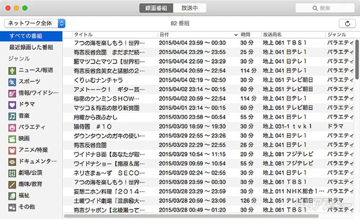Select すべての番組 in the sidebar
This screenshot has width=360, height=219.
pyautogui.click(x=31, y=36)
